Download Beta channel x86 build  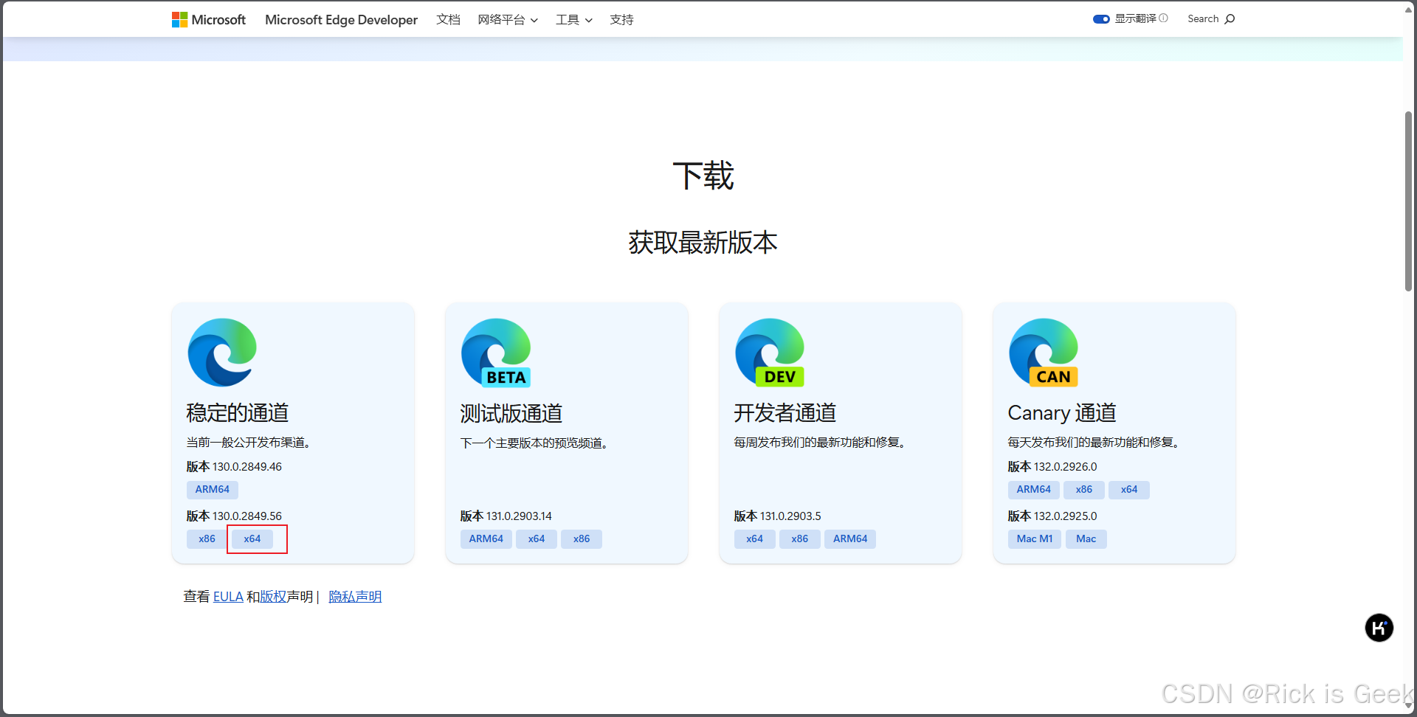pos(582,539)
